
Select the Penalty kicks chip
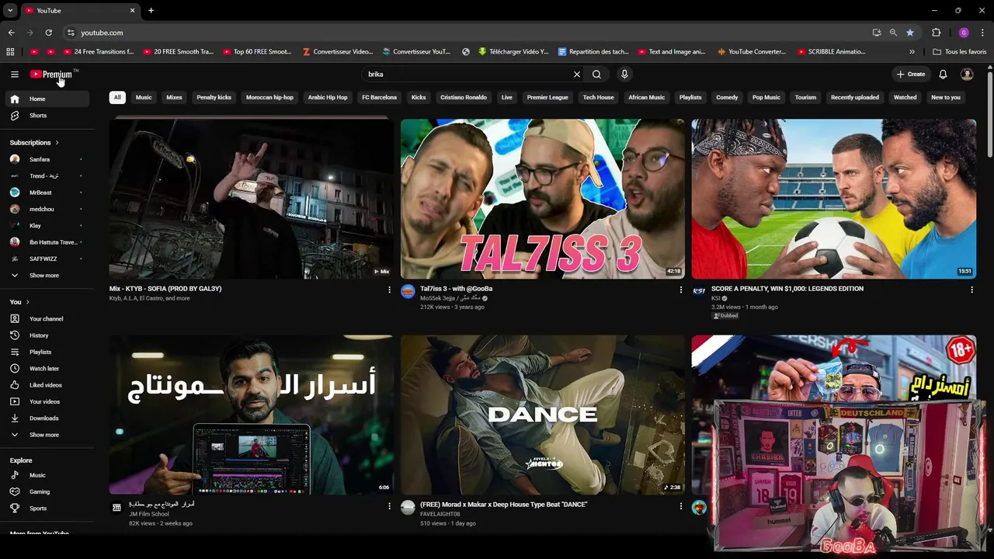(x=214, y=98)
